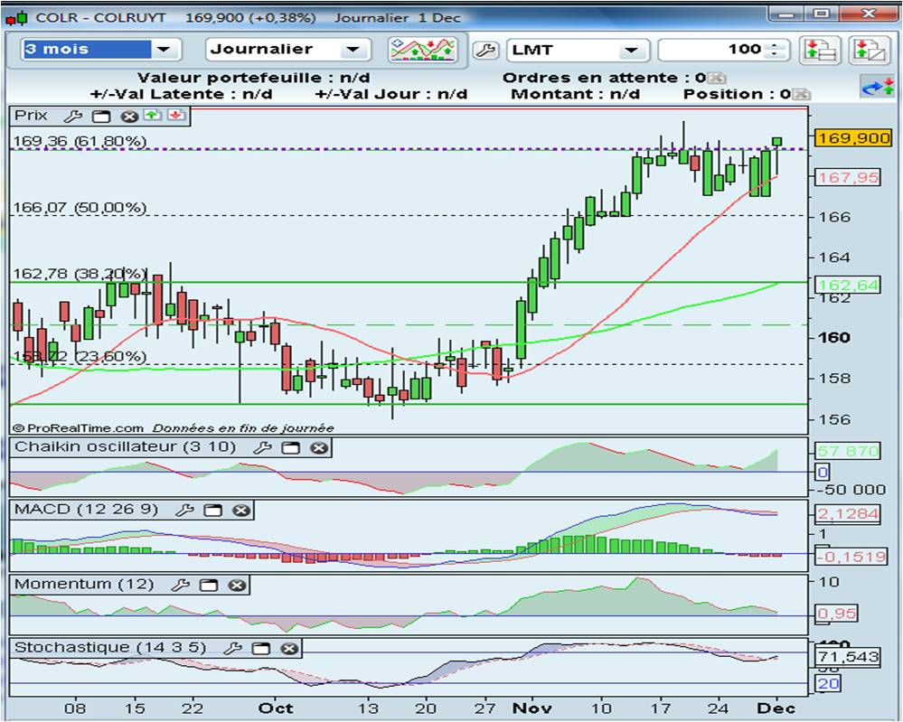
Task: Remove the Stochastique indicator panel
Action: [x=288, y=648]
